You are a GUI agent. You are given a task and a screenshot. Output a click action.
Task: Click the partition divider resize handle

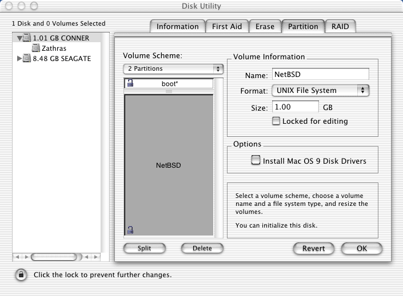[169, 91]
